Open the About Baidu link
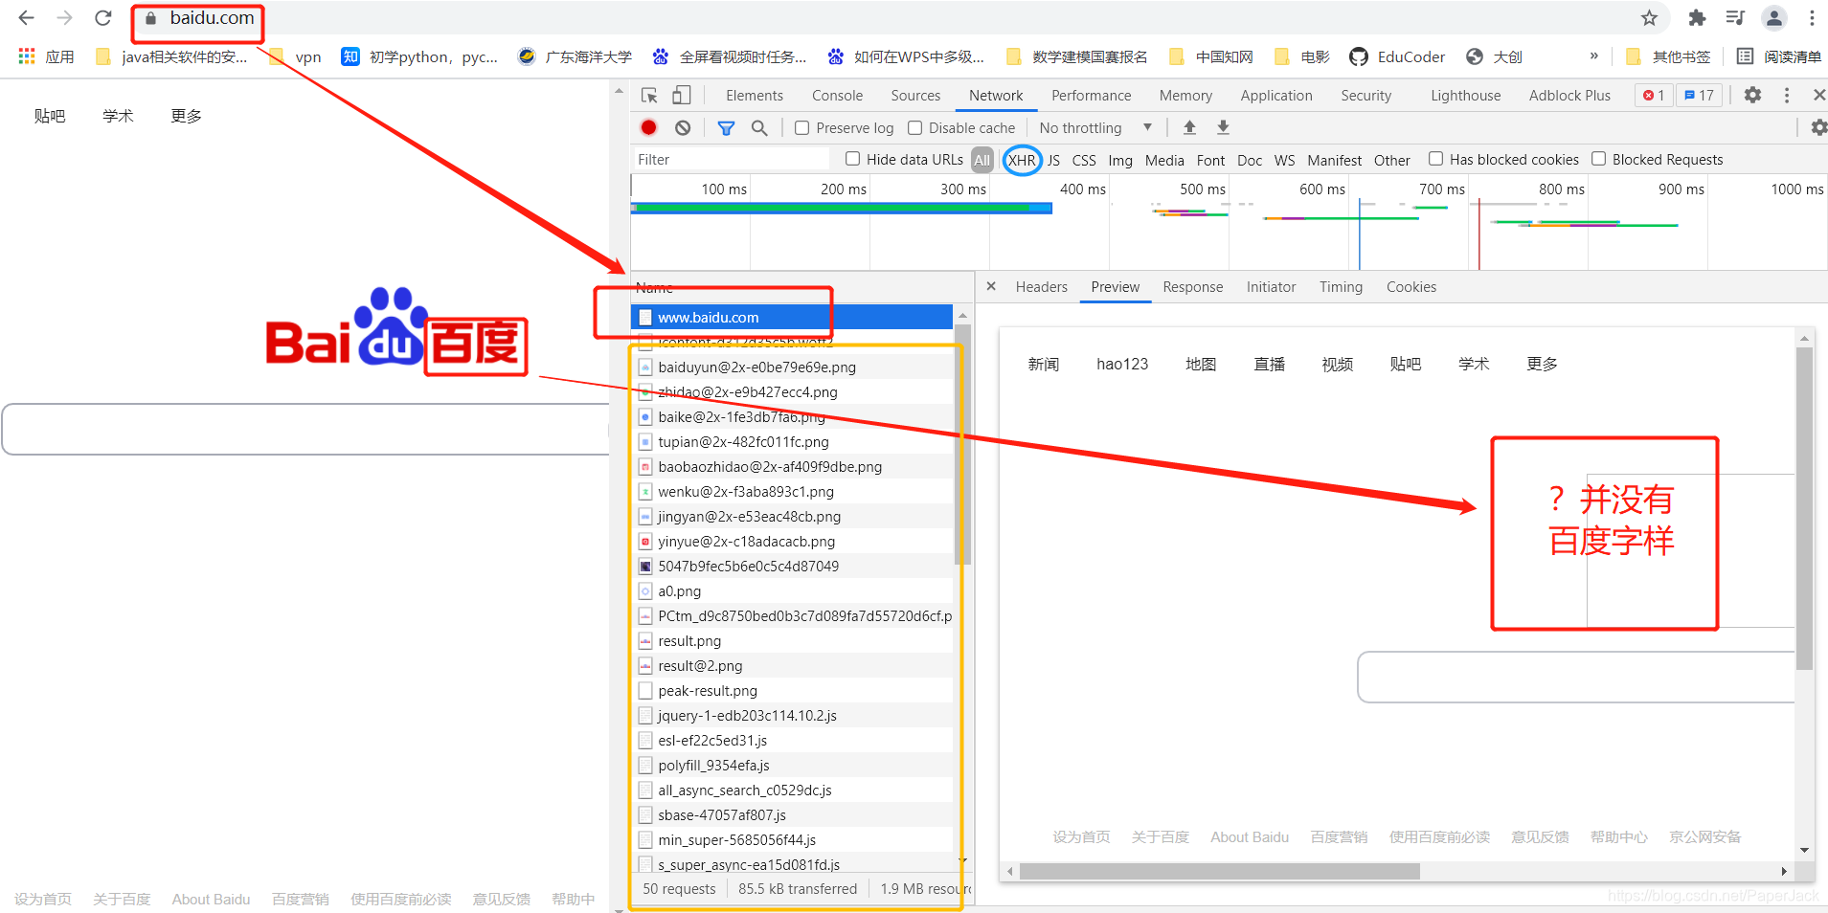This screenshot has width=1828, height=913. [x=211, y=899]
